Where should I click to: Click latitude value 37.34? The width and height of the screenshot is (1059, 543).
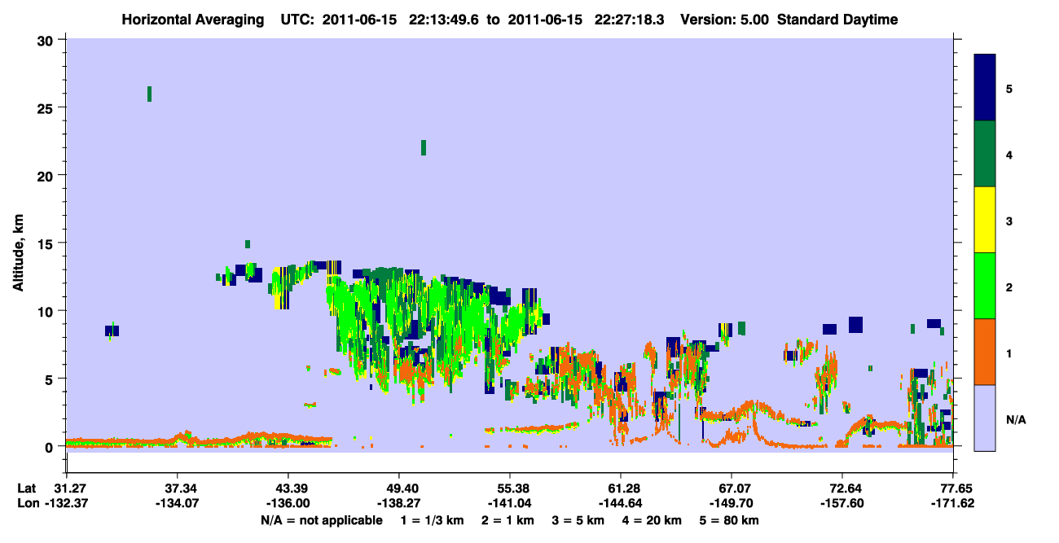(177, 488)
